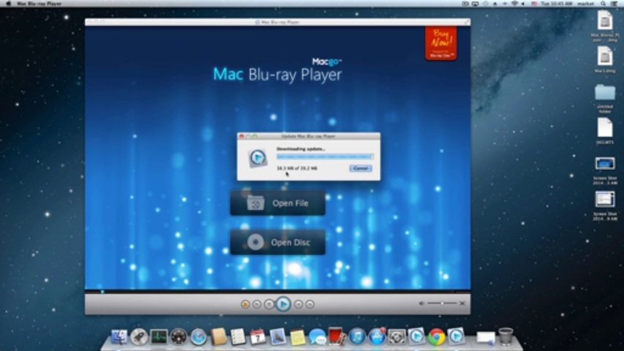Click the market user name in menu bar

[x=585, y=3]
